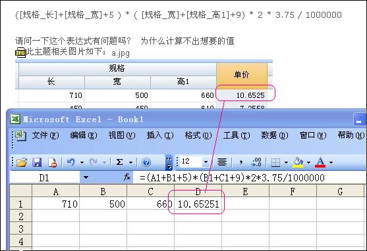Click the 高1 column header in table

(183, 81)
